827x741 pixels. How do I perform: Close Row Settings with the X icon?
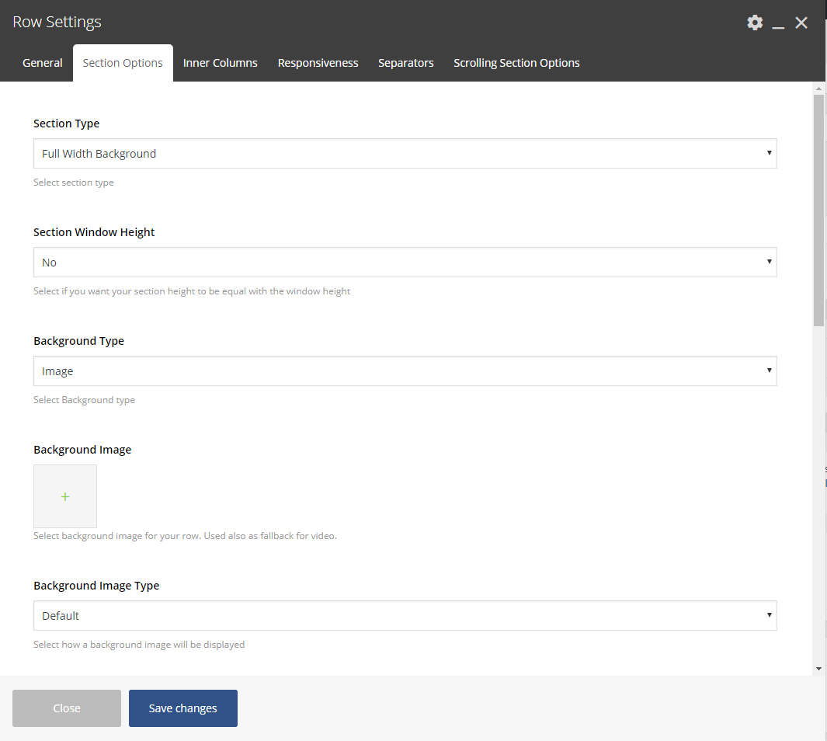pos(801,23)
